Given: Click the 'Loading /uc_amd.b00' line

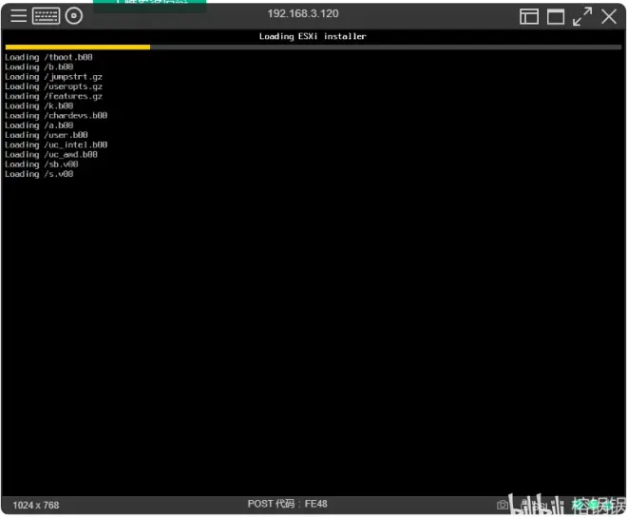Looking at the screenshot, I should click(51, 154).
